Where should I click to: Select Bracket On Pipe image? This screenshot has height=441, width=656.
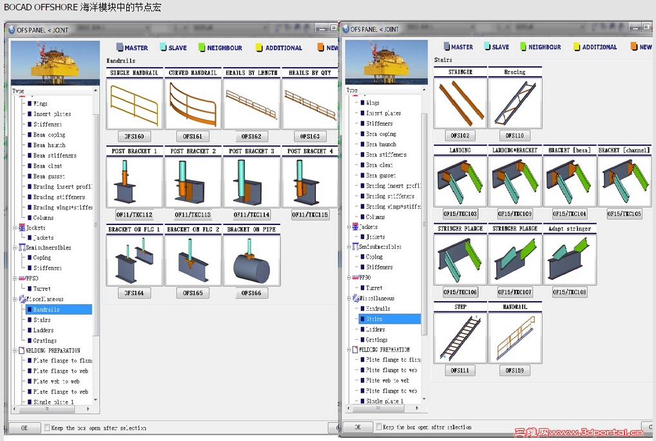pos(251,260)
